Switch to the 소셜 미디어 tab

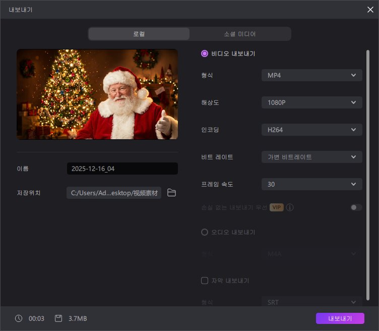point(240,34)
